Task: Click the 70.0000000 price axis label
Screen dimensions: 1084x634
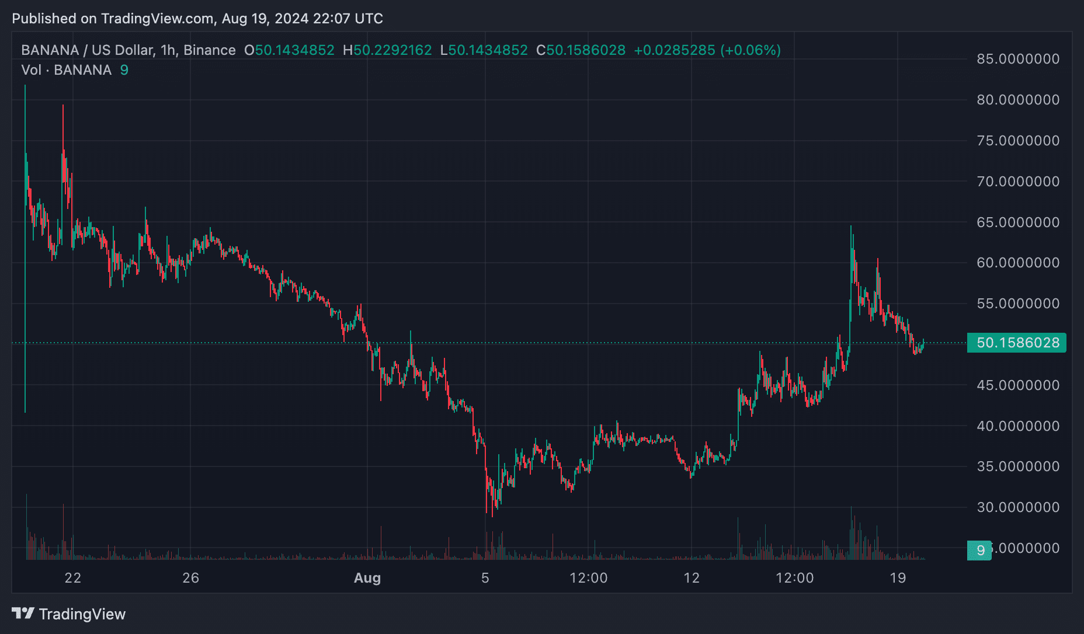Action: (1018, 182)
